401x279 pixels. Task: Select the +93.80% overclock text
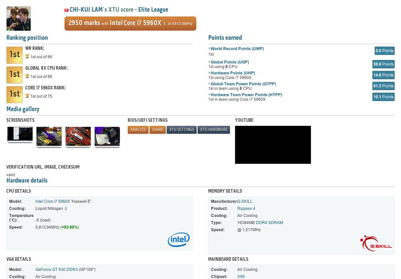(x=70, y=227)
